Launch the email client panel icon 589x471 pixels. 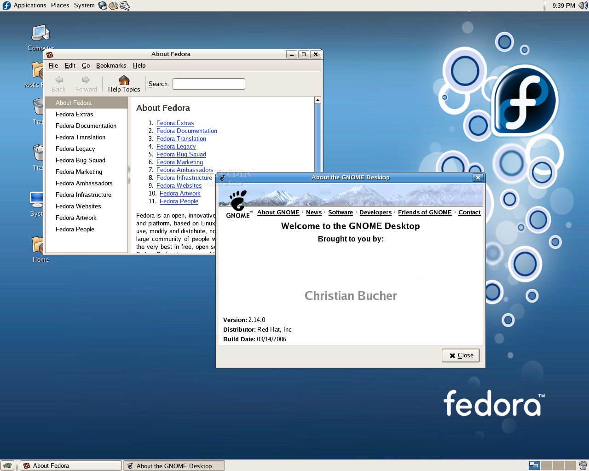113,6
